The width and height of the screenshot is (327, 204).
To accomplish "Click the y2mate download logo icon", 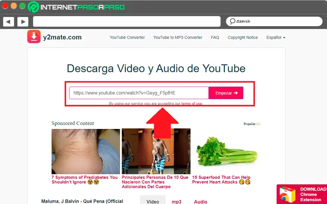I will pyautogui.click(x=34, y=37).
